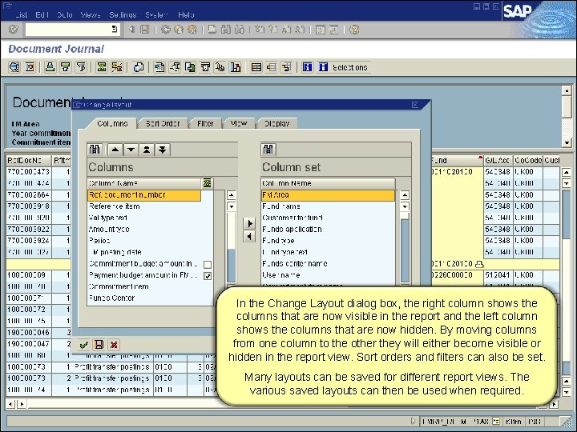Click the Cancel icon in standard toolbar
Screen dimensions: 577x432
tap(192, 30)
